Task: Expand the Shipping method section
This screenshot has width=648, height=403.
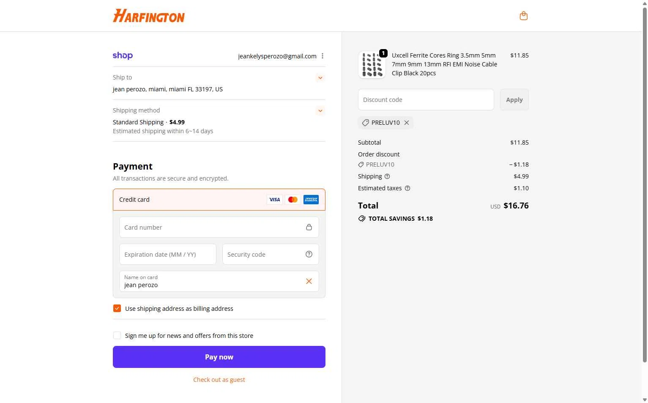Action: (x=320, y=111)
